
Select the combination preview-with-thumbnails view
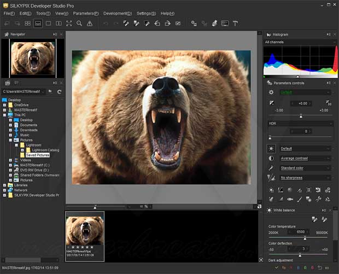pyautogui.click(x=38, y=24)
